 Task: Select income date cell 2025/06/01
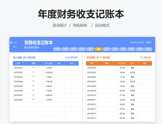click(18, 68)
